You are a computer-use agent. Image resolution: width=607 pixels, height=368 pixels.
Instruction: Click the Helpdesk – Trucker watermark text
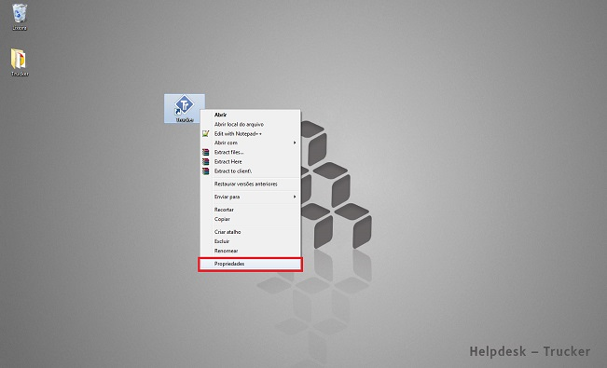pyautogui.click(x=530, y=351)
